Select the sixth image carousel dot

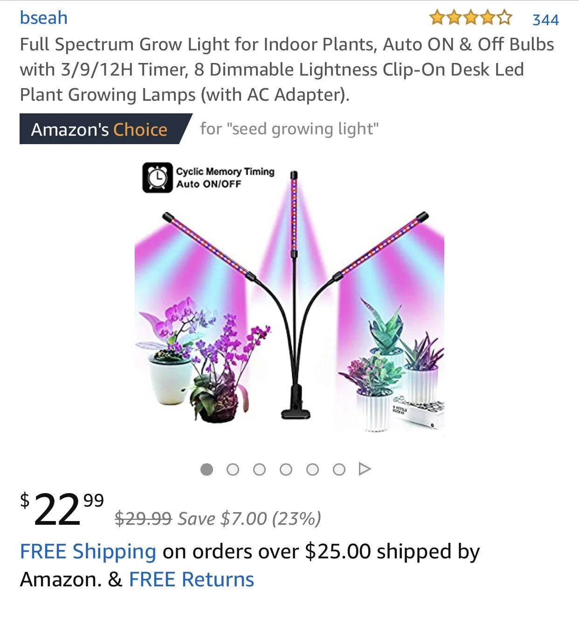[339, 469]
